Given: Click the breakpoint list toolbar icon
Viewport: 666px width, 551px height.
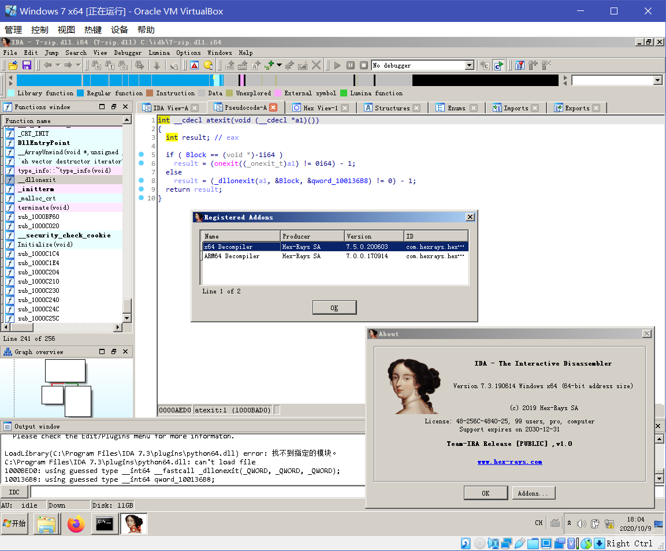Looking at the screenshot, I should pos(519,65).
